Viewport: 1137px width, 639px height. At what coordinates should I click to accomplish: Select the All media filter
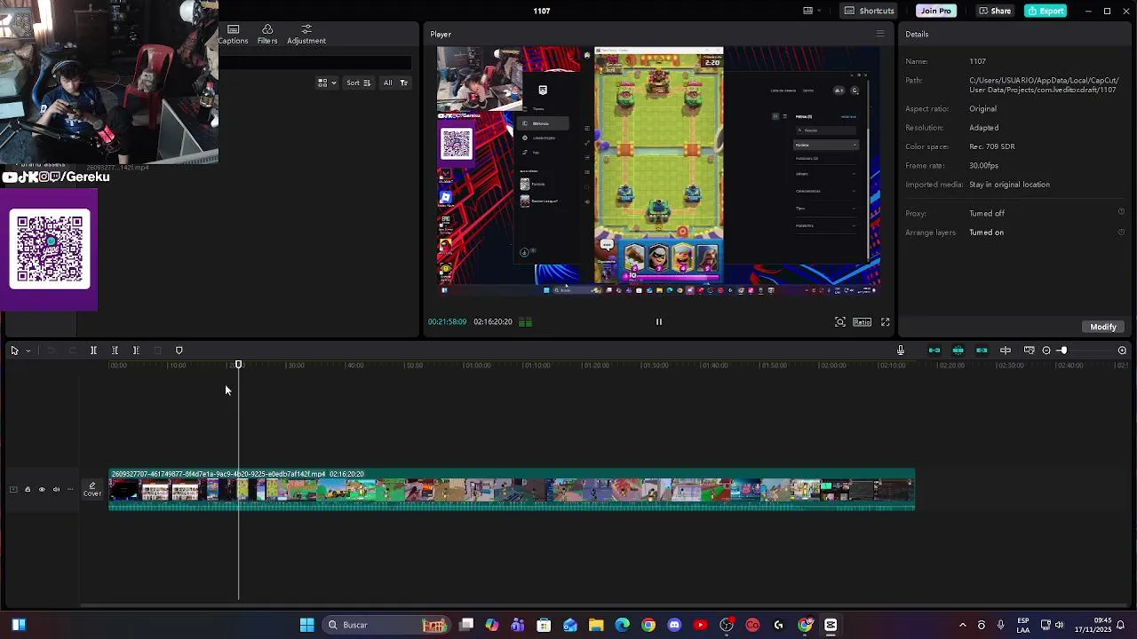click(x=387, y=83)
